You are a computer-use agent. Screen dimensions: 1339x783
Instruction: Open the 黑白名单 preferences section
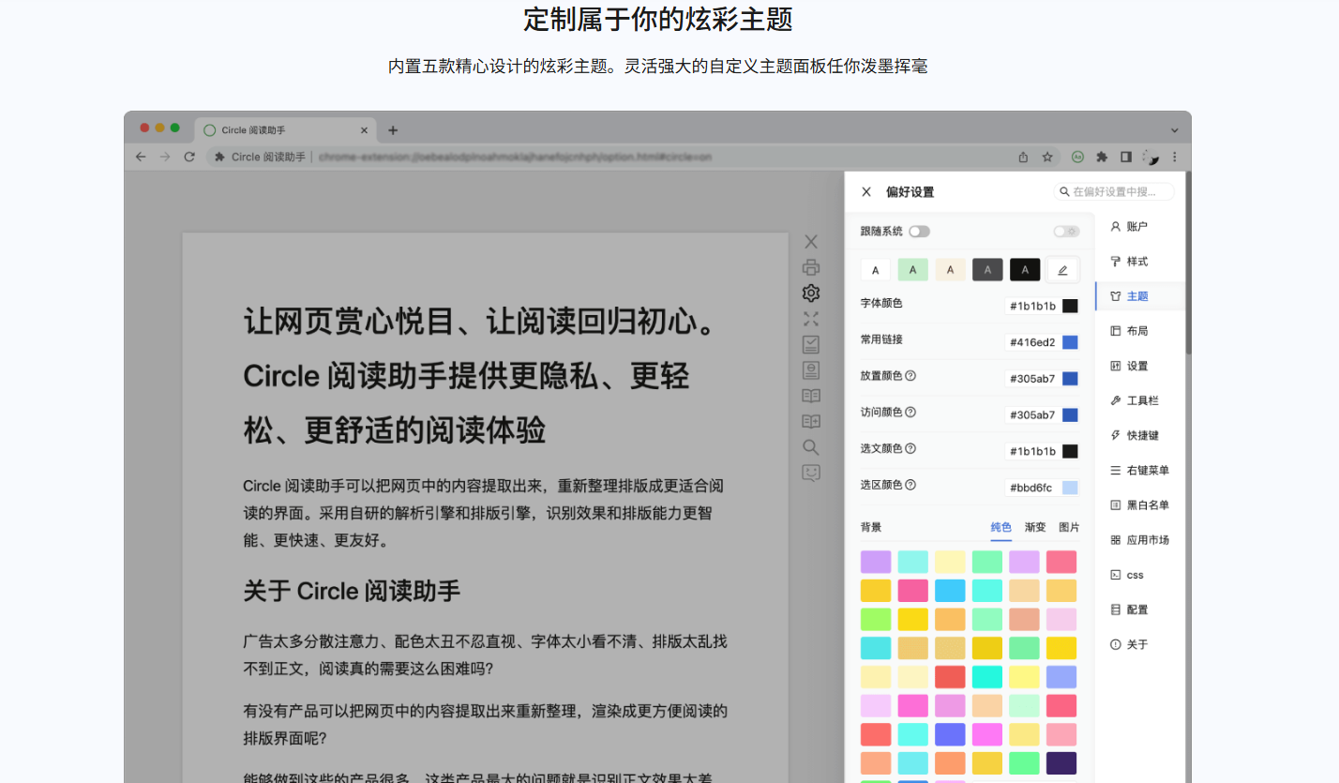tap(1140, 504)
